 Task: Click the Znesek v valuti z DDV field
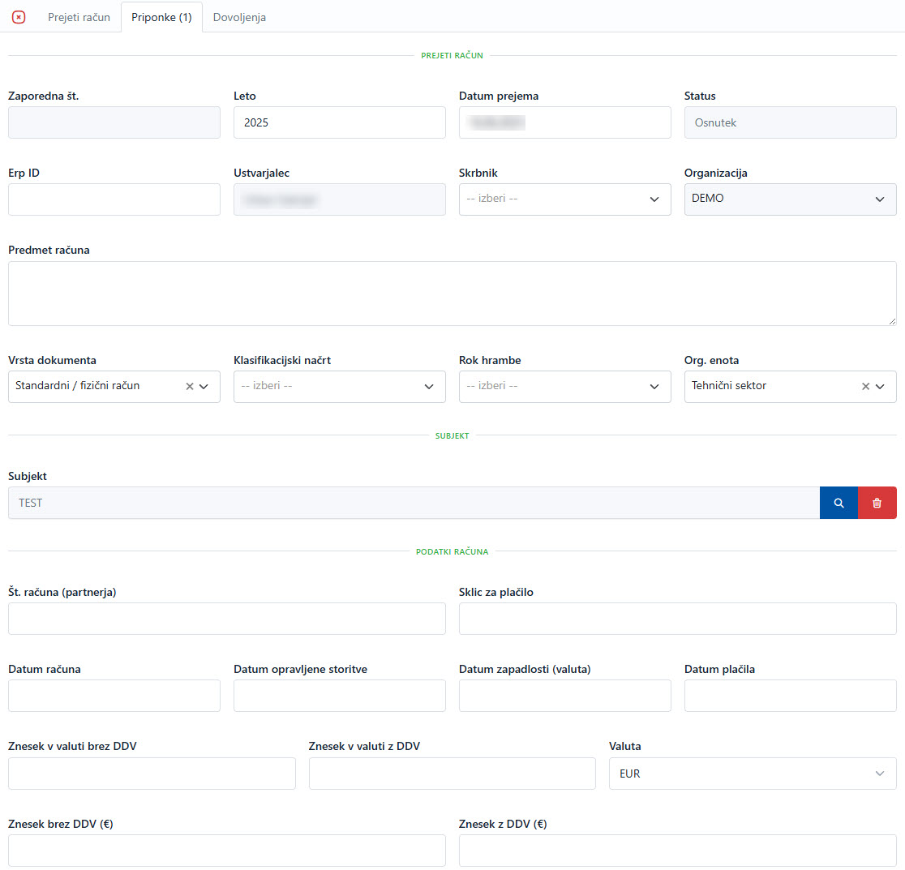click(x=452, y=774)
